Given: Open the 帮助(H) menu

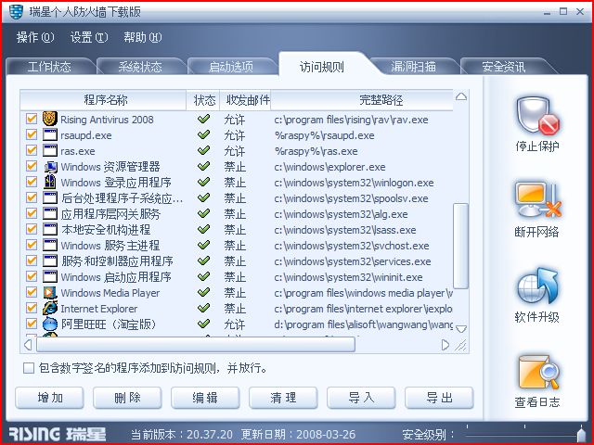Looking at the screenshot, I should coord(142,37).
